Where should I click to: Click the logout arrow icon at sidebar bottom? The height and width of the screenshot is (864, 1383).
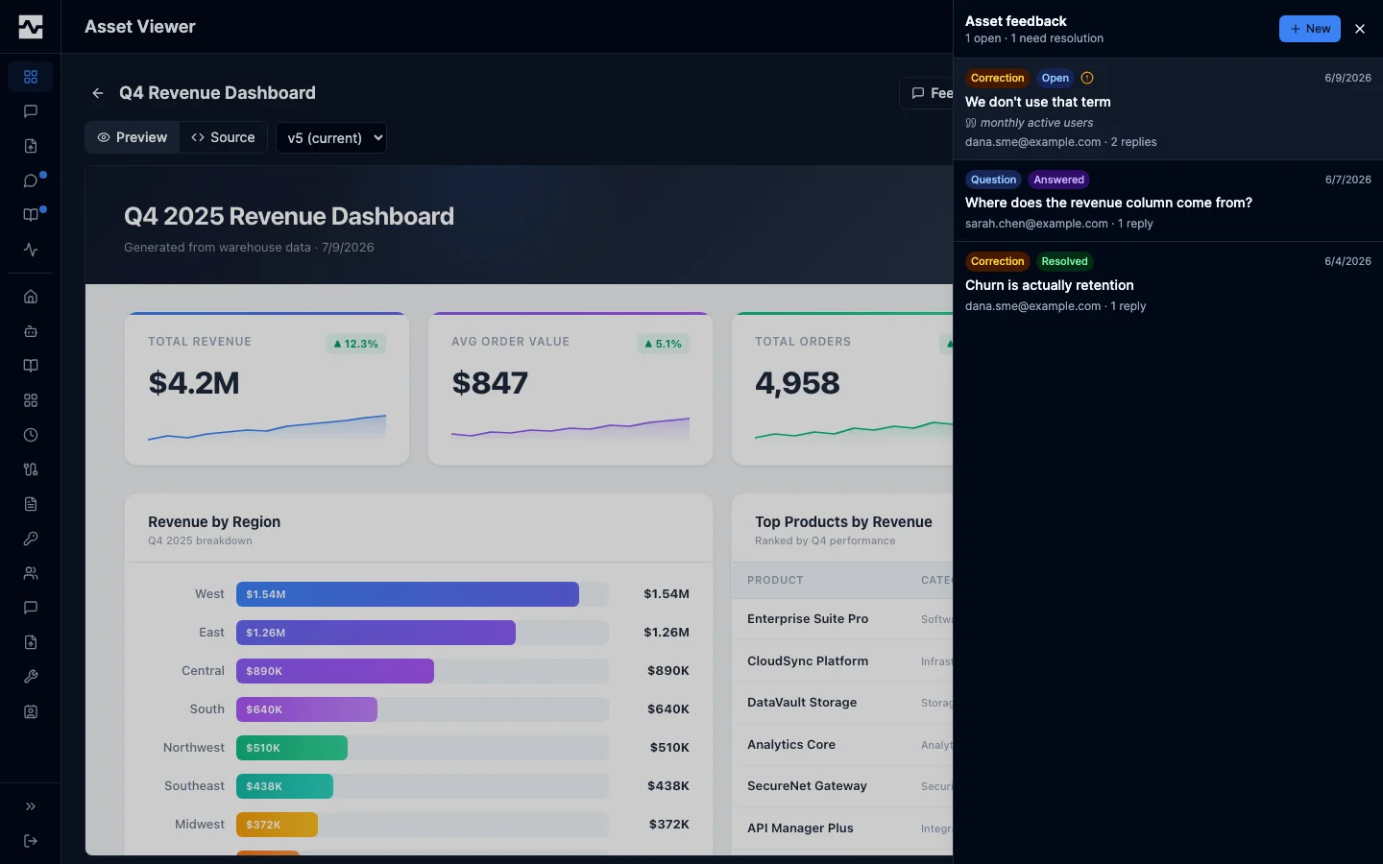click(x=31, y=841)
